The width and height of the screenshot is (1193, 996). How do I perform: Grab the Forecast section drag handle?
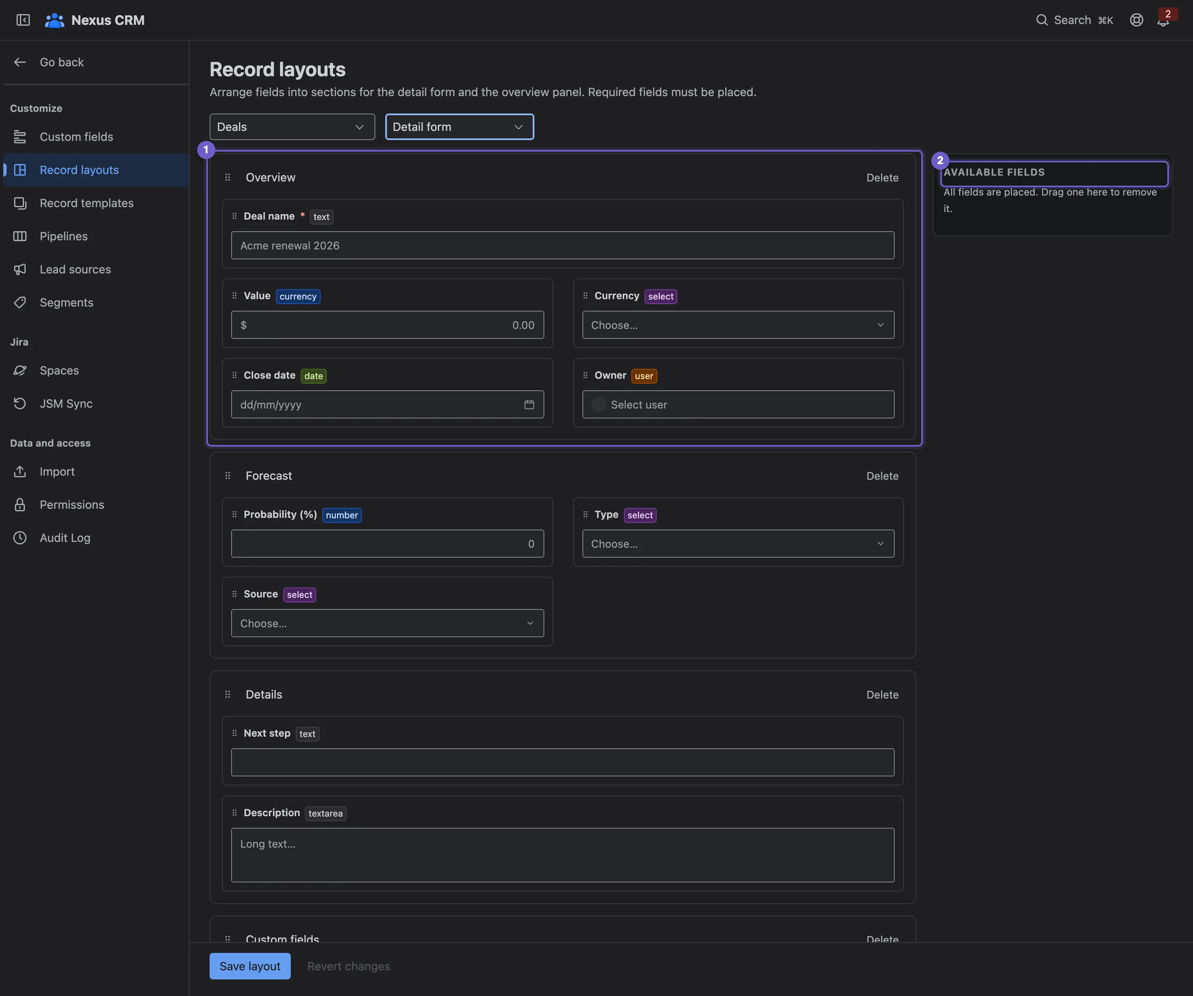click(228, 476)
